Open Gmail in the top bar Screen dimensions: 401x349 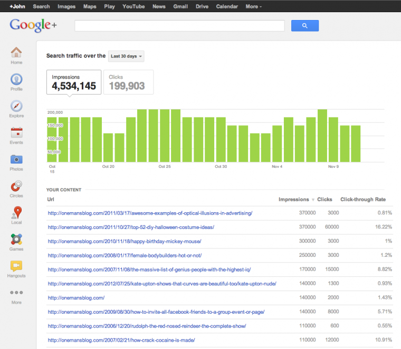[x=180, y=6]
